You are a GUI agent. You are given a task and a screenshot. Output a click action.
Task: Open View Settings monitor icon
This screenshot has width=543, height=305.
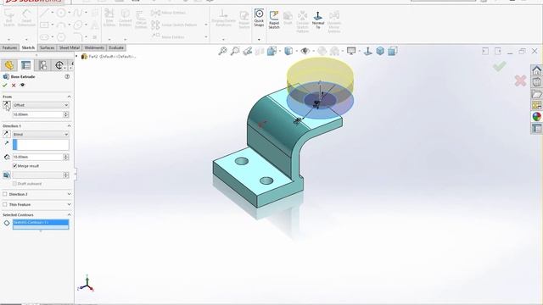pos(351,51)
